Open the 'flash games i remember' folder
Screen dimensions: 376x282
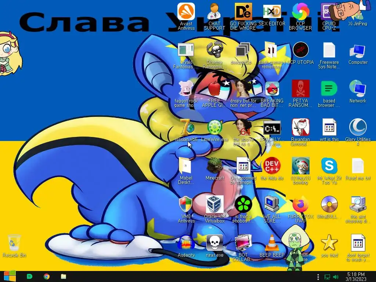point(272,55)
